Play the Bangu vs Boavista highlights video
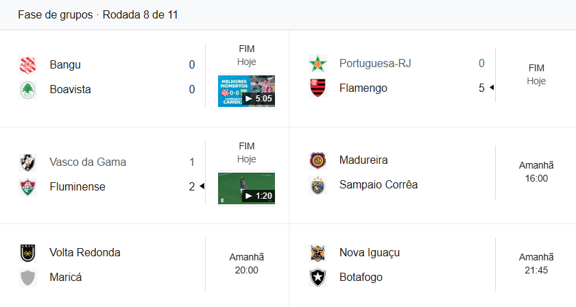 pyautogui.click(x=246, y=90)
